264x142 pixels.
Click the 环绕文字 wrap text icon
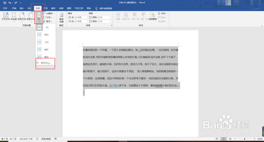[126, 17]
